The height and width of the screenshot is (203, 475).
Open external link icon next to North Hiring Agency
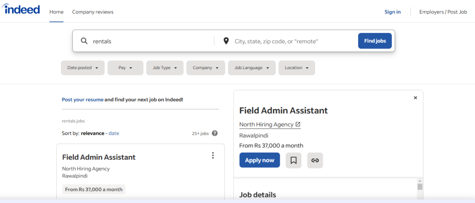click(x=298, y=124)
